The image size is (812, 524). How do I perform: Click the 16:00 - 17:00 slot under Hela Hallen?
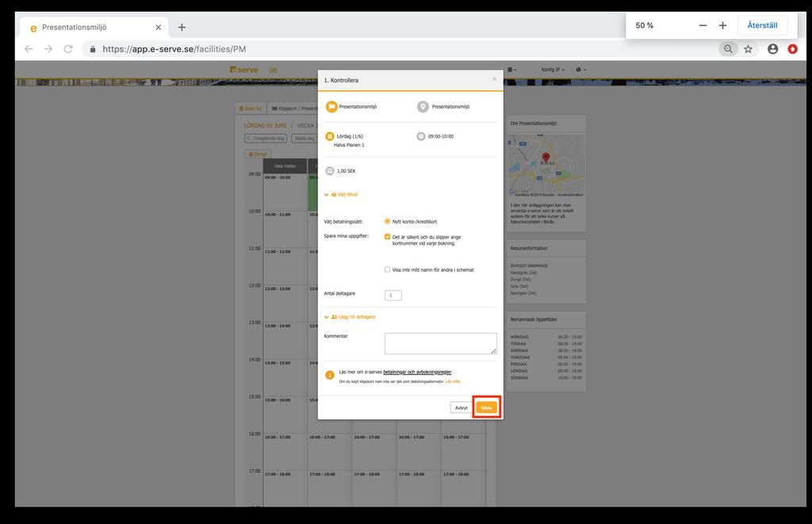[285, 452]
